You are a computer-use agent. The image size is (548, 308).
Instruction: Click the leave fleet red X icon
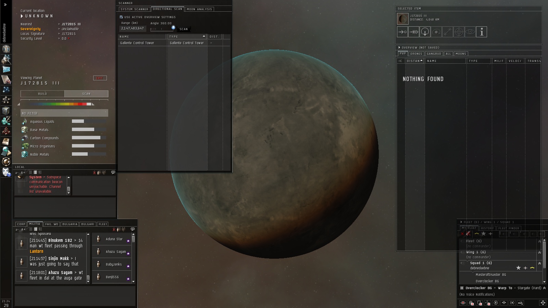click(462, 234)
